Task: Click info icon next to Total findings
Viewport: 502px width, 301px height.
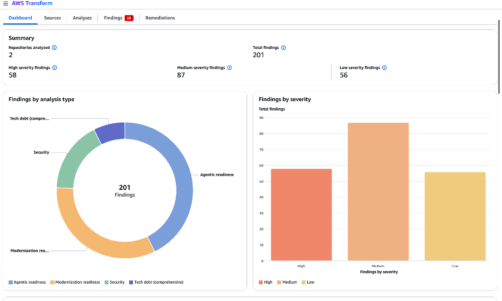Action: click(283, 48)
